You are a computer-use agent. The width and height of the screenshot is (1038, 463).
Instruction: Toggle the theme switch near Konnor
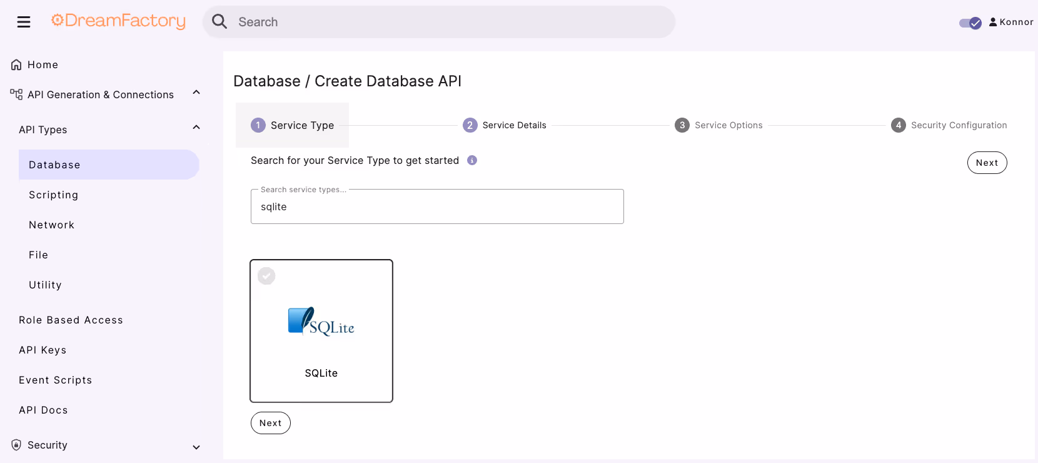[x=970, y=23]
